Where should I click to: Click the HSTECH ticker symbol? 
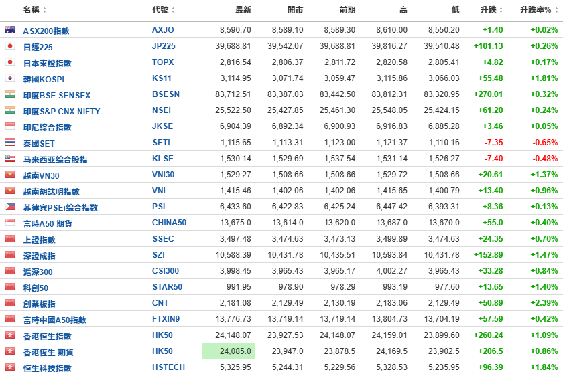[x=169, y=367]
